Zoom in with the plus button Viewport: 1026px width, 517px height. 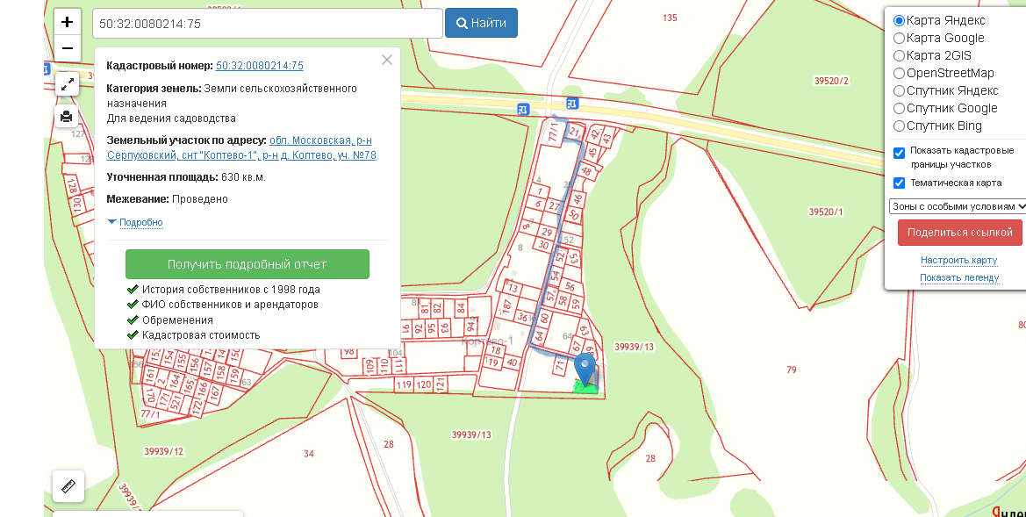click(67, 22)
